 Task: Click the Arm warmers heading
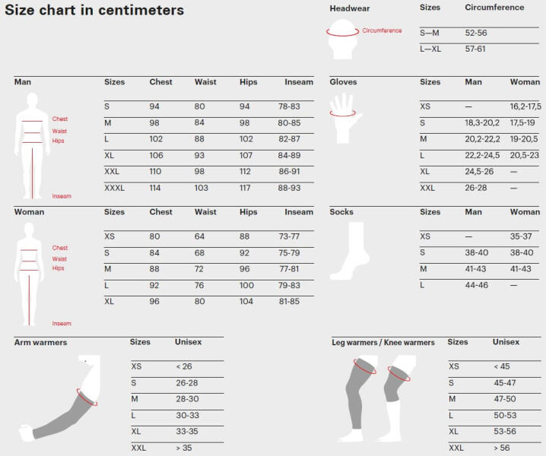coord(40,343)
